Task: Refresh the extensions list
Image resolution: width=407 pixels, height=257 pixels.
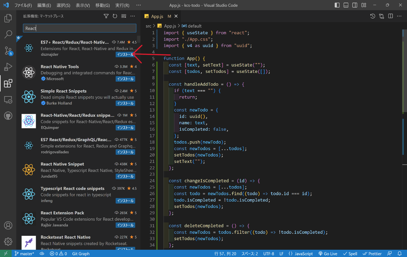Action: (115, 16)
